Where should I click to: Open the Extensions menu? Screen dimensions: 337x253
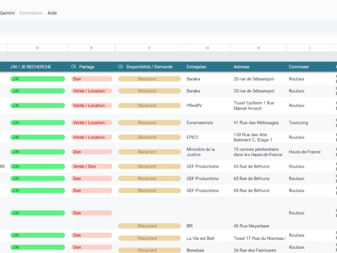tap(31, 13)
